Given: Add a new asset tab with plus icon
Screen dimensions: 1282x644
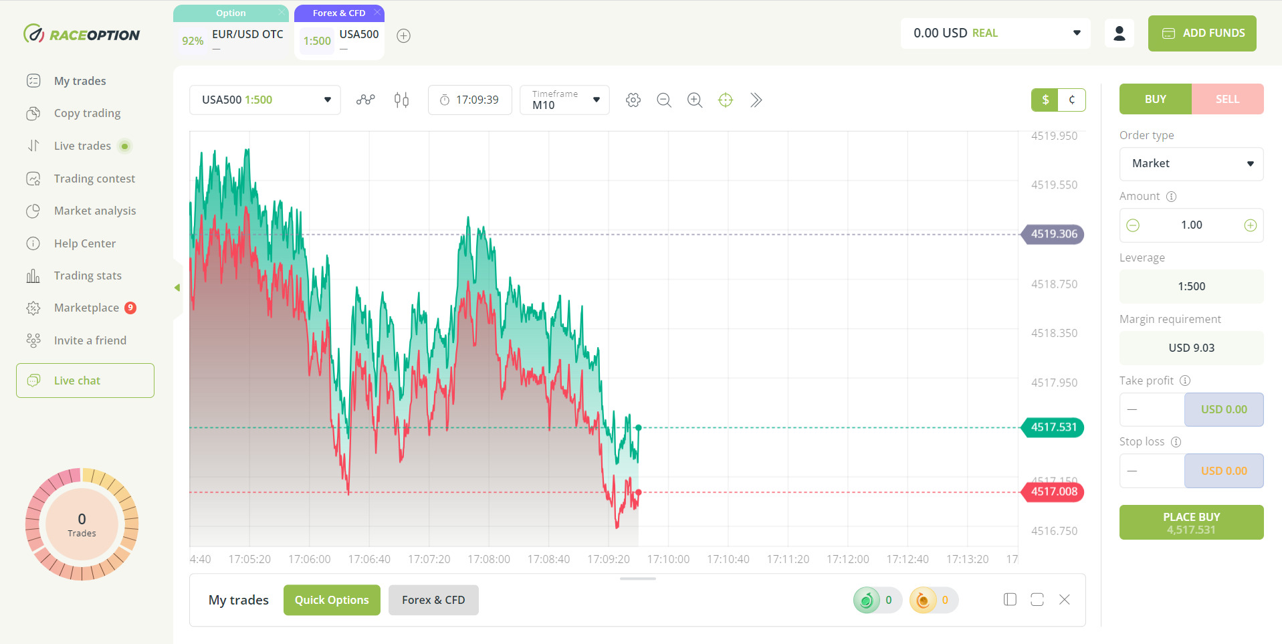Looking at the screenshot, I should click(x=403, y=36).
